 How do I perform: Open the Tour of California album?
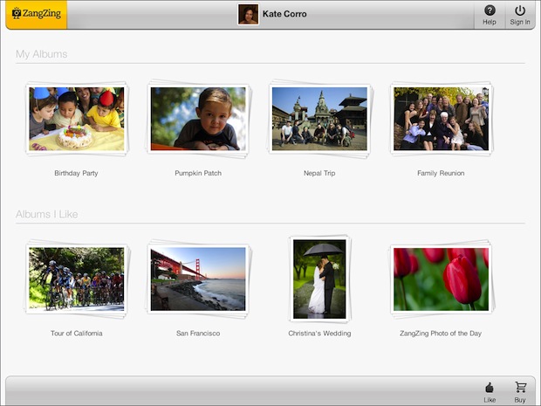coord(77,279)
